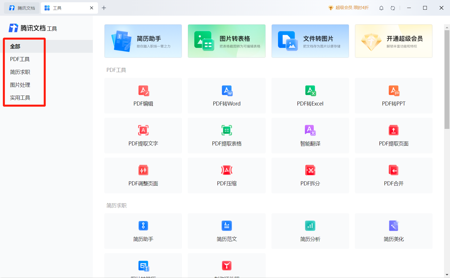Open the 简历范文 tool
The height and width of the screenshot is (278, 450).
point(227,231)
